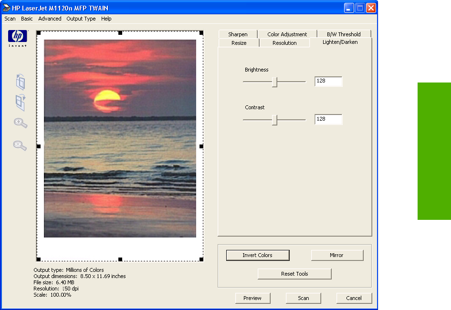Click the Contrast slider handle
The width and height of the screenshot is (451, 310).
(275, 120)
